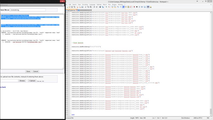Click the Synchronize Horizontal Scrolling icon
The height and width of the screenshot is (120, 213).
click(x=115, y=7)
